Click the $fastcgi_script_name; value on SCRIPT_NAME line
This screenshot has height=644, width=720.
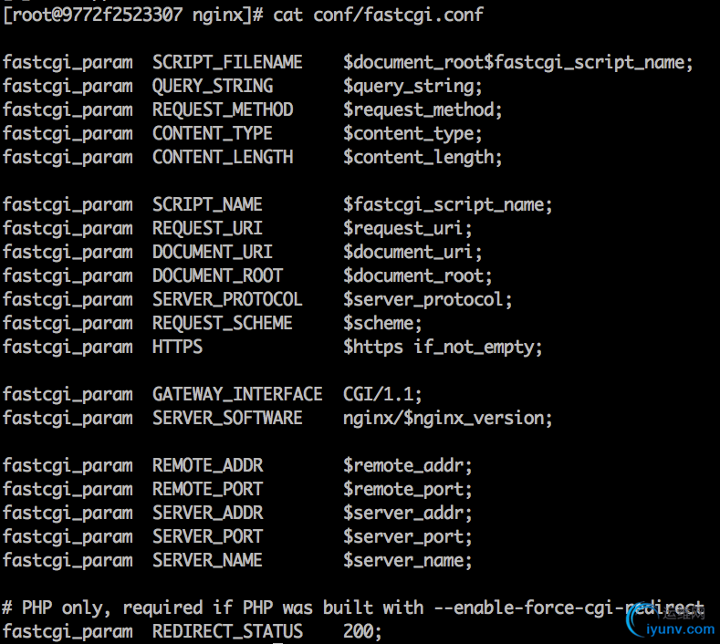[448, 205]
